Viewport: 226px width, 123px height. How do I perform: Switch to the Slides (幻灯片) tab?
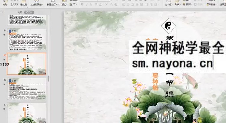[x=29, y=12]
